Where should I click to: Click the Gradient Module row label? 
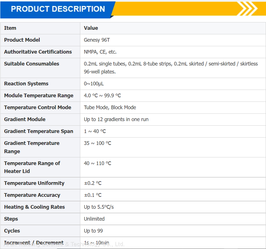tap(25, 119)
